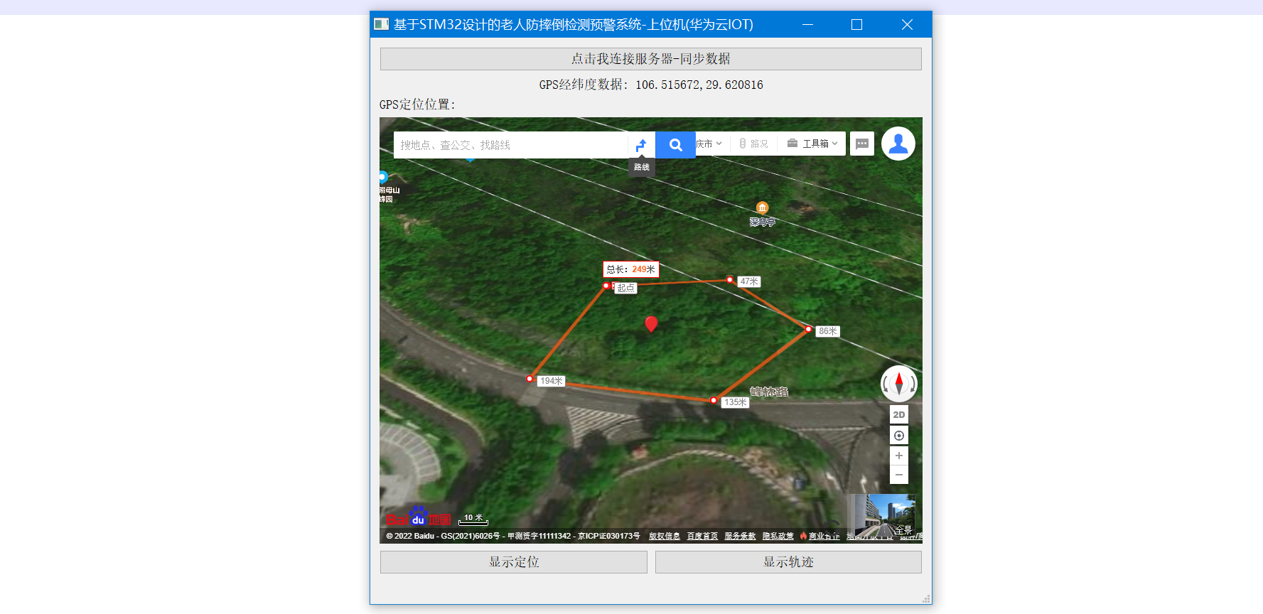The width and height of the screenshot is (1263, 614).
Task: Click the GPS经纬度数据 coordinates text
Action: (x=651, y=85)
